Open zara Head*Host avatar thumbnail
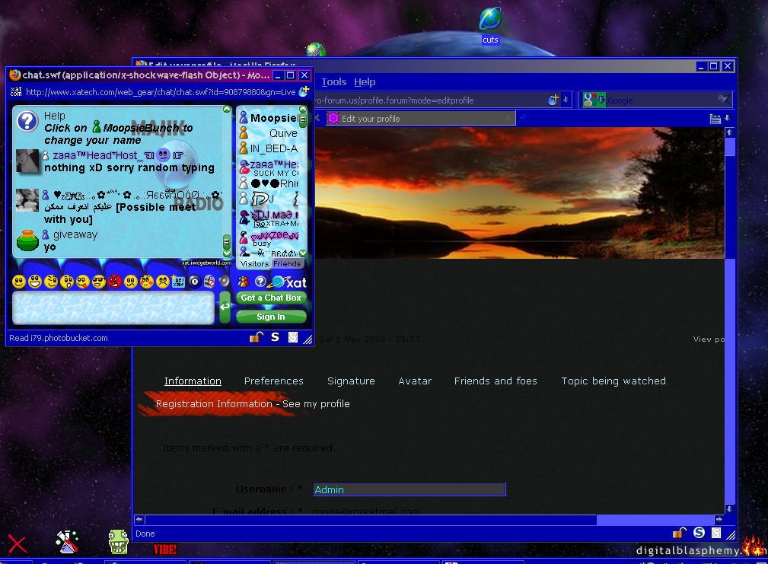768x564 pixels. [x=27, y=161]
